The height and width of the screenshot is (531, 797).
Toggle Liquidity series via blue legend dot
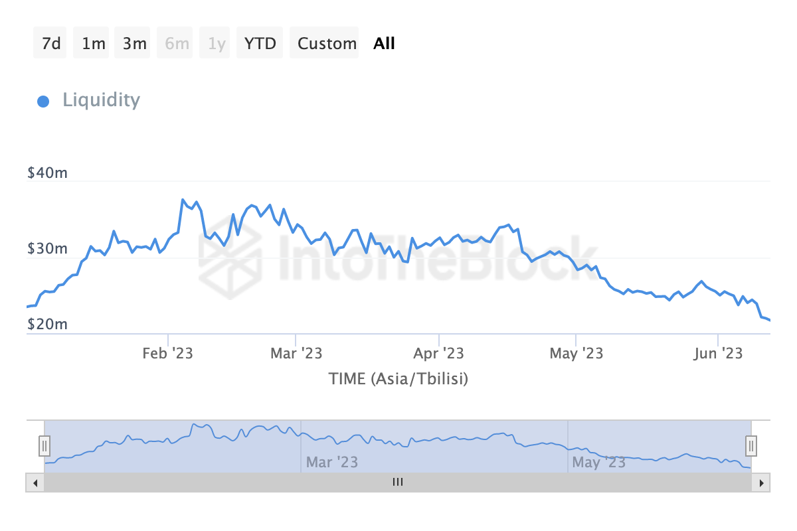coord(43,102)
